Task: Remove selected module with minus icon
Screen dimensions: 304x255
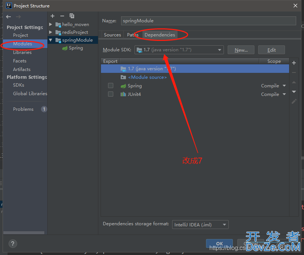Action: pos(62,16)
